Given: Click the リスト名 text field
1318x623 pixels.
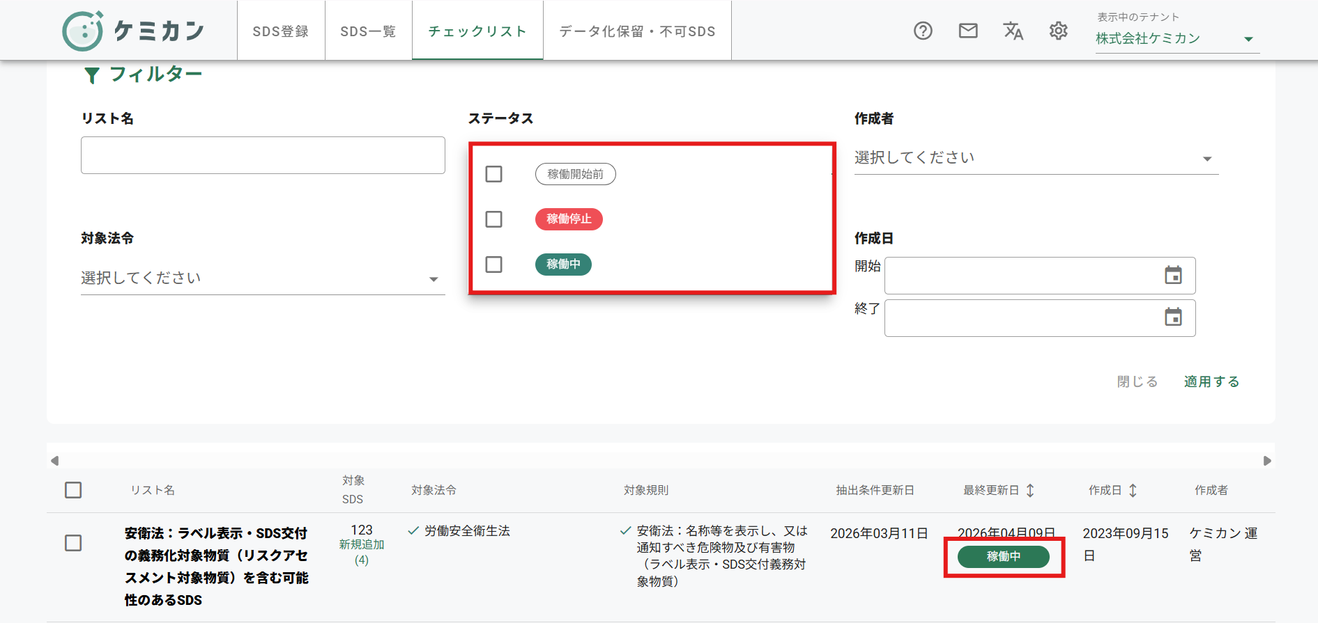Looking at the screenshot, I should click(263, 155).
